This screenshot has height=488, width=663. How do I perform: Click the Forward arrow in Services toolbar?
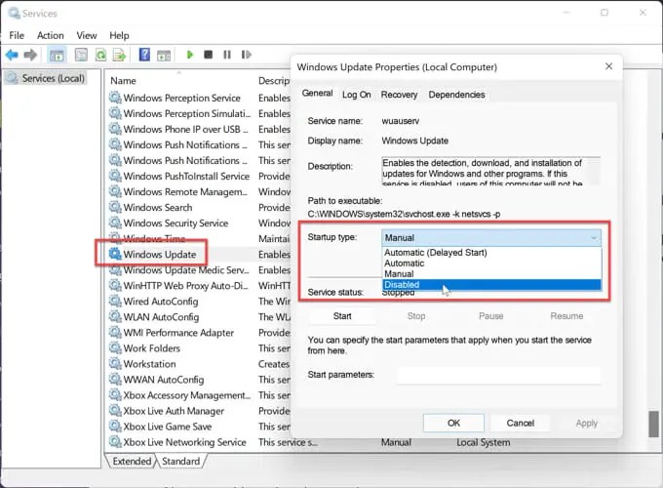30,55
